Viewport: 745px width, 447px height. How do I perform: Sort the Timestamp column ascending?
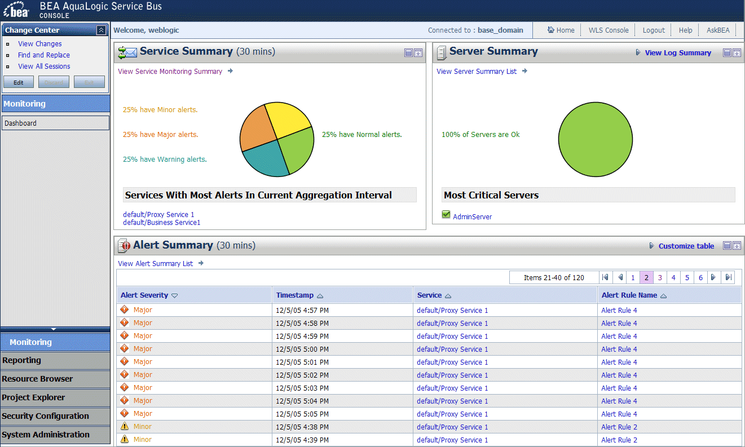[320, 296]
